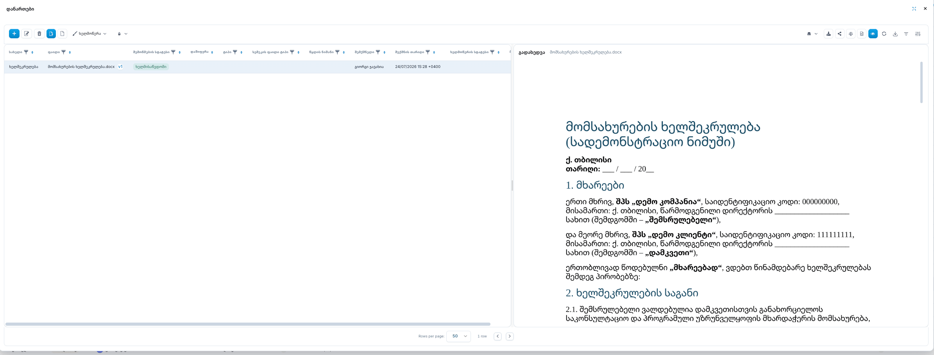Click the fullscreen expand icon of dialog
This screenshot has width=934, height=355.
(914, 9)
